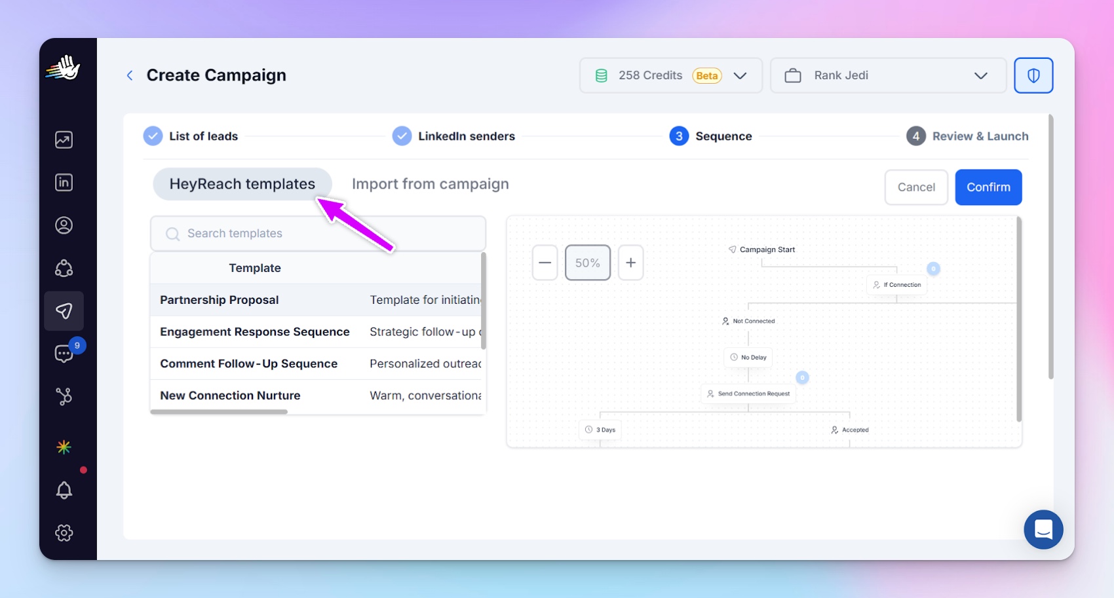Go to Sequence step

tap(711, 136)
